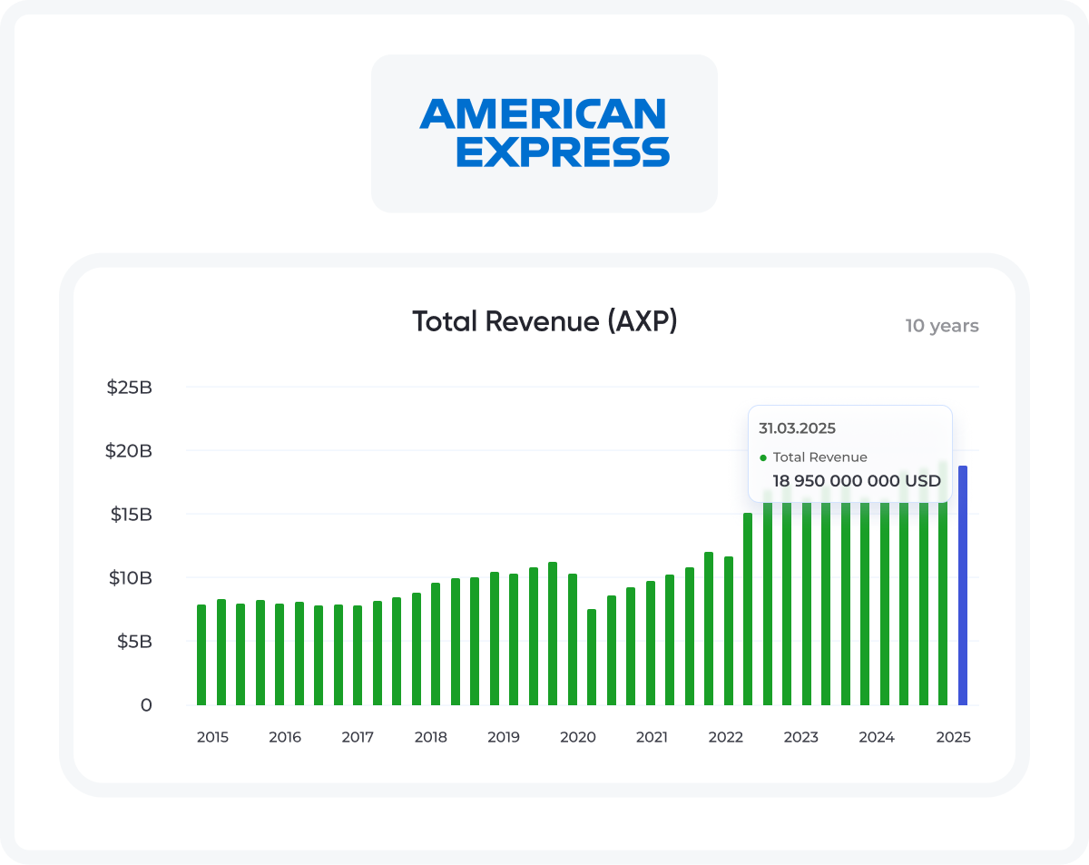Click the $10B axis label
Screen dimensions: 1089x865
(x=131, y=578)
